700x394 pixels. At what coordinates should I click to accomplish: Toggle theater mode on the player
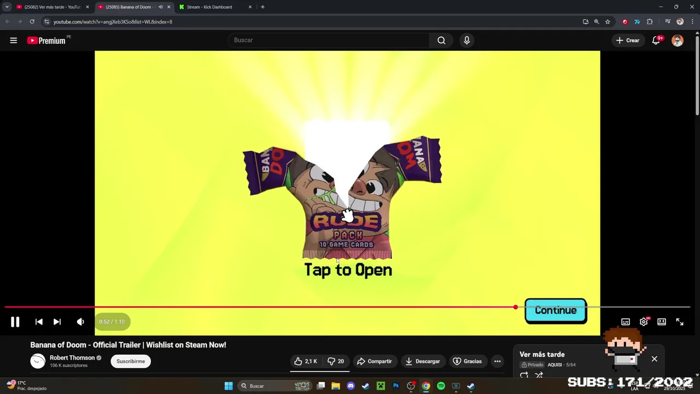pos(662,322)
